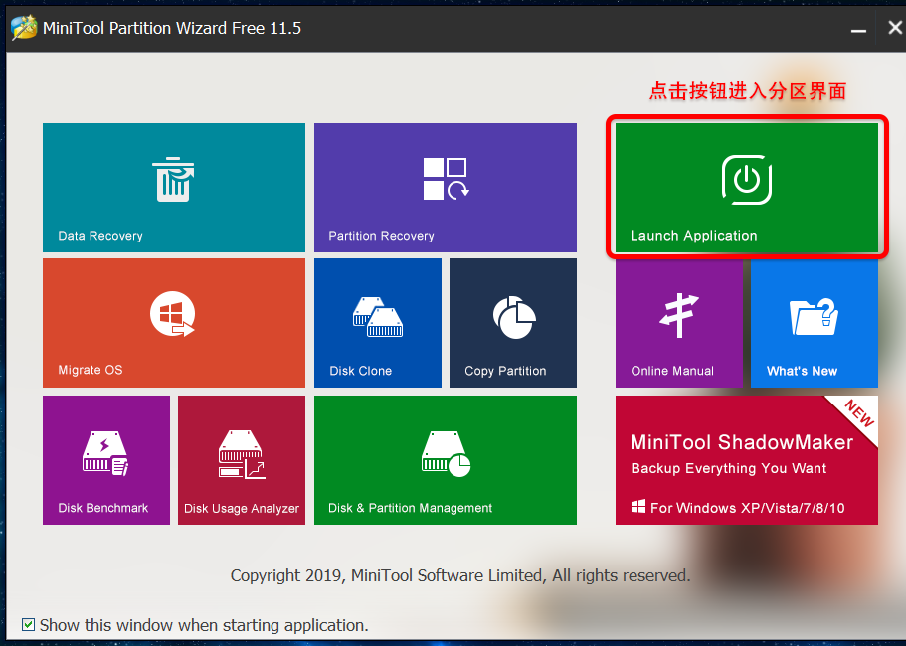Open the Disk Clone drives icon

click(x=377, y=316)
